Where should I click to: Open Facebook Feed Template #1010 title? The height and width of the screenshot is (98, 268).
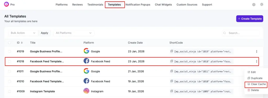(x=47, y=82)
